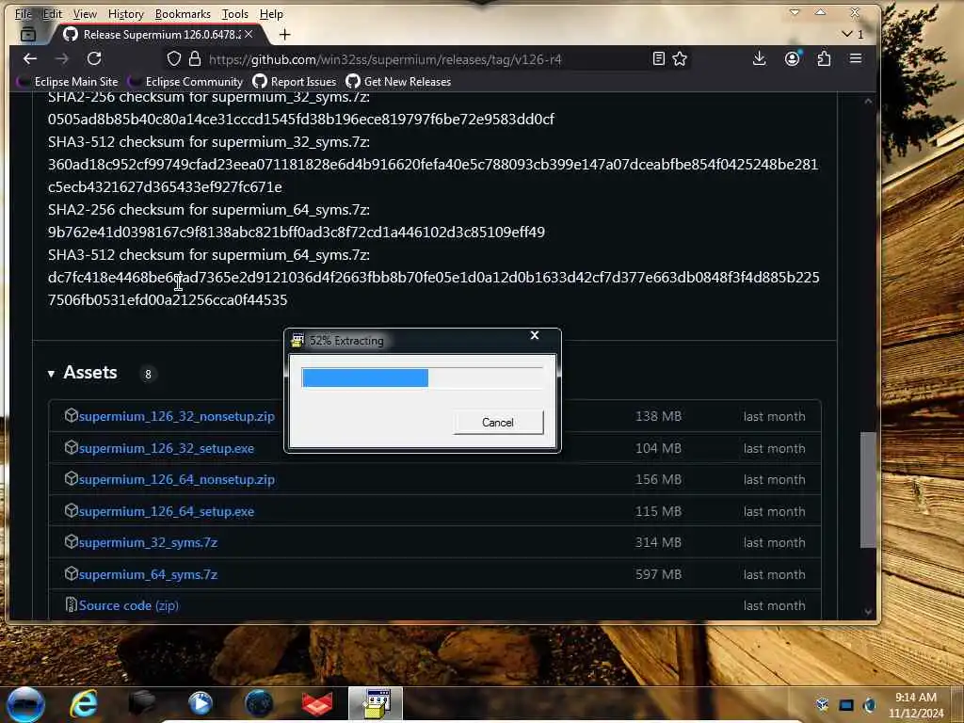The height and width of the screenshot is (723, 964).
Task: Collapse the Assets section triangle
Action: pos(51,374)
